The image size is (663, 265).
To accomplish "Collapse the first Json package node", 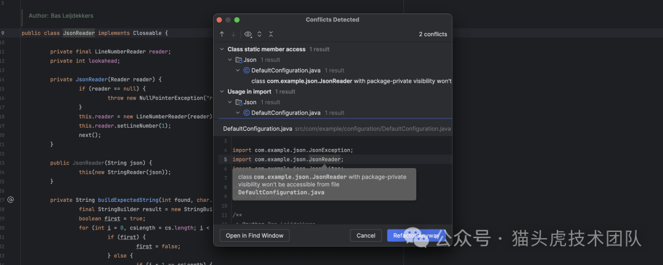I will pyautogui.click(x=230, y=60).
